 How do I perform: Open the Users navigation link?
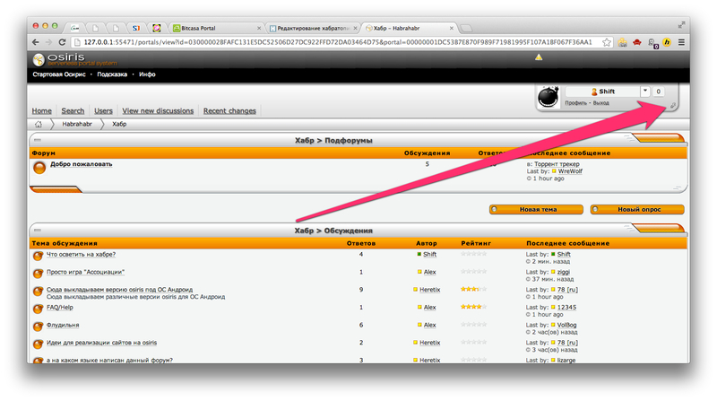click(x=103, y=110)
